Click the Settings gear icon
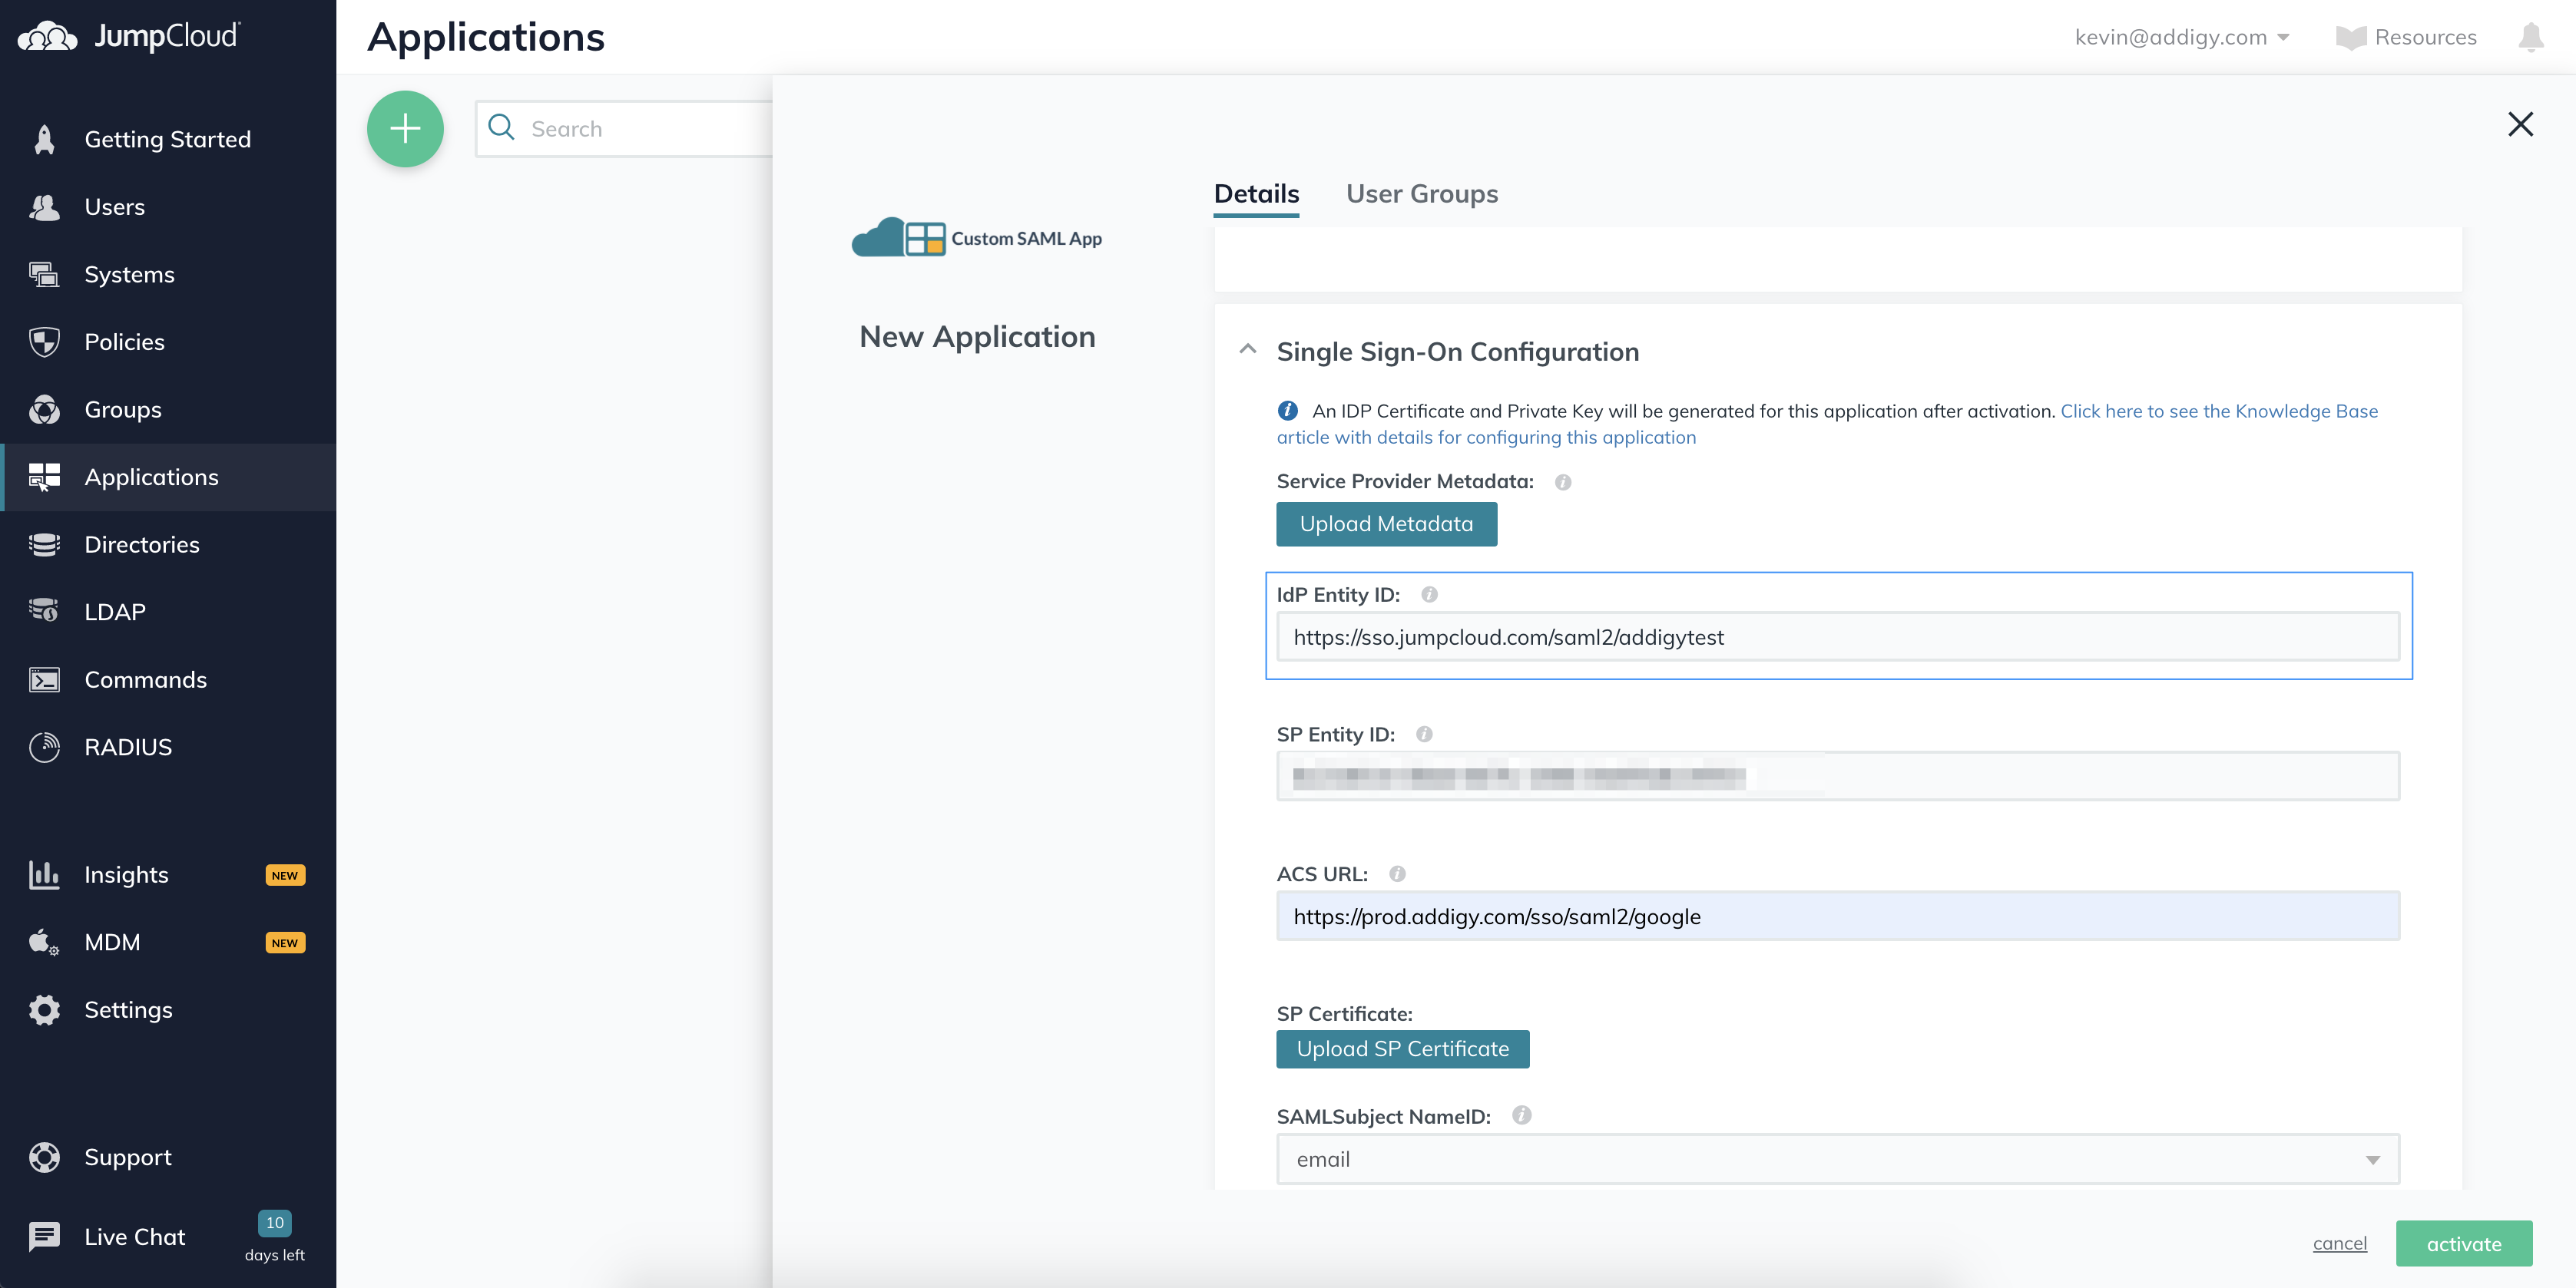This screenshot has width=2576, height=1288. (x=44, y=1010)
